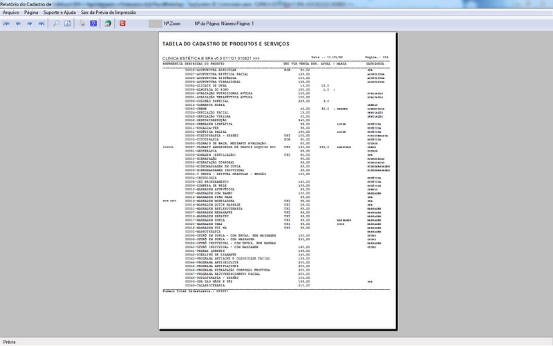Click the TALASSOTERAPIA row

point(276,285)
